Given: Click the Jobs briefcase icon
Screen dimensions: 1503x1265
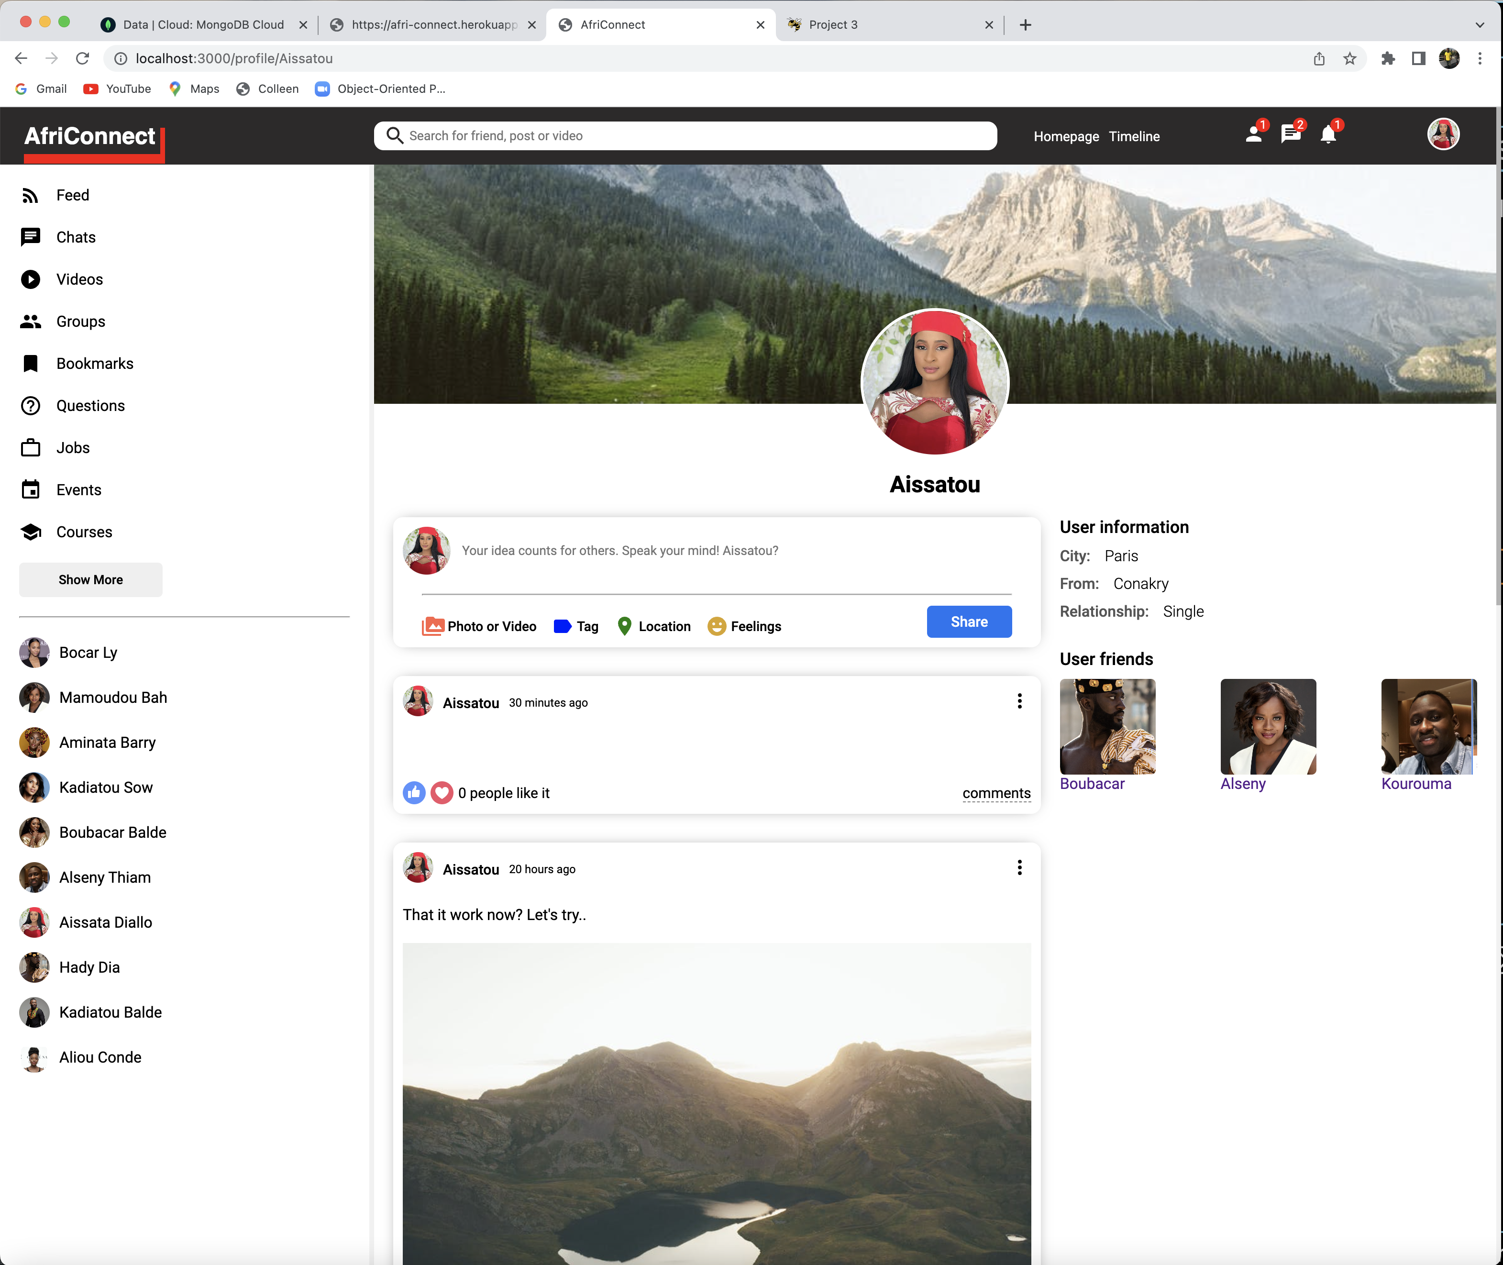Looking at the screenshot, I should click(x=30, y=447).
